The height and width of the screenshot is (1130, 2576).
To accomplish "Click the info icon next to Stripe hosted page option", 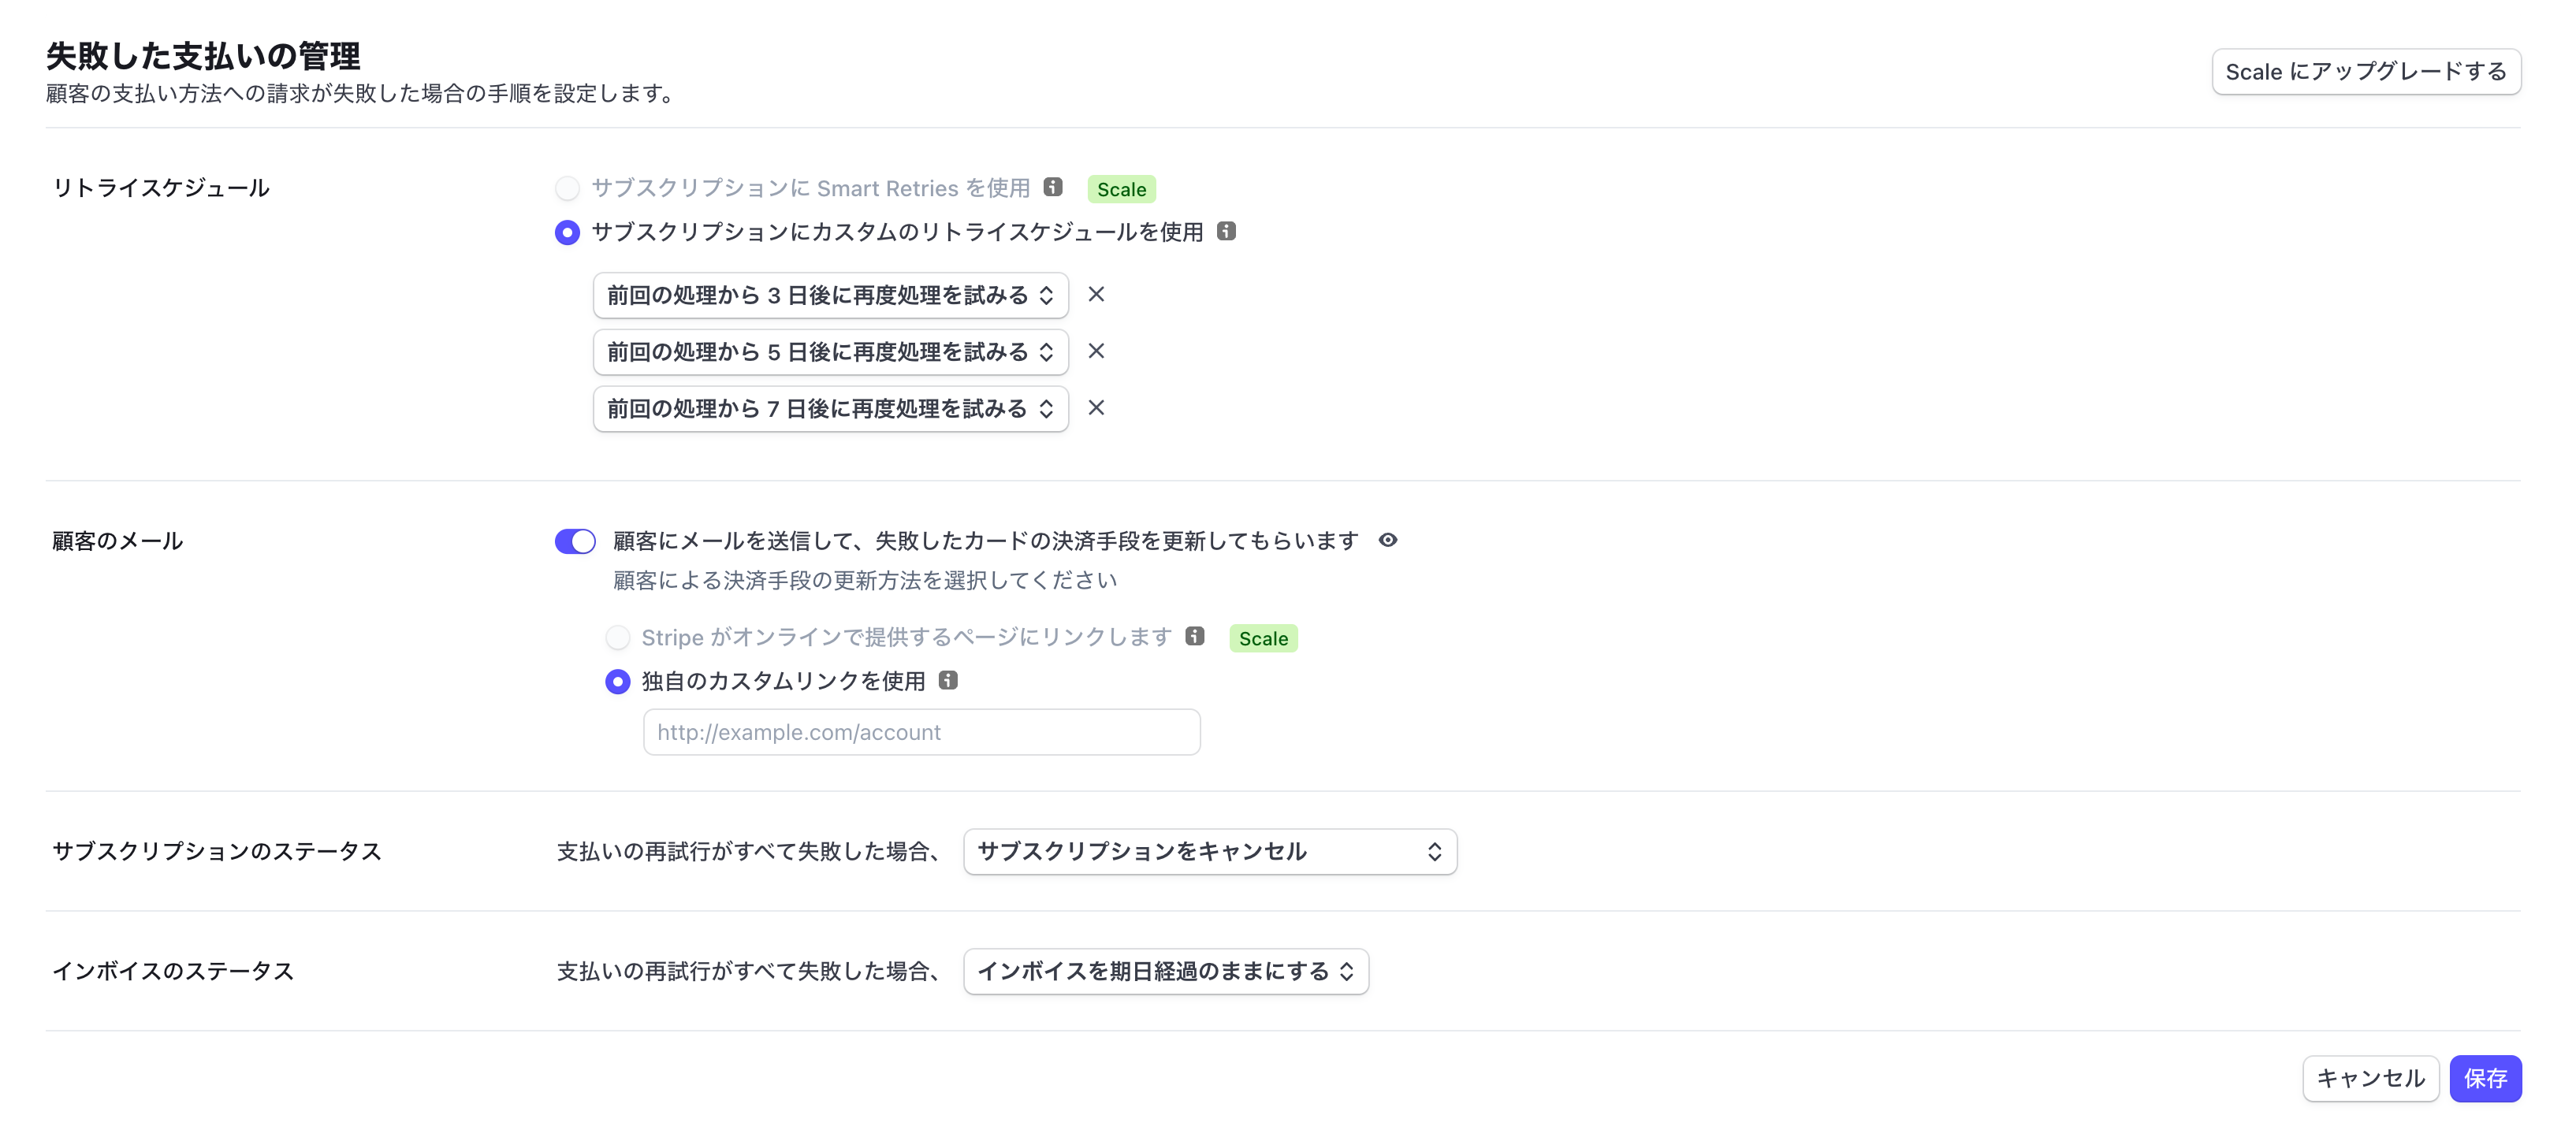I will (x=1194, y=637).
